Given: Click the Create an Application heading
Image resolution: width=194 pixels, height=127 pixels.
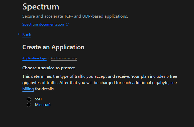Looking at the screenshot, I should click(x=53, y=47).
